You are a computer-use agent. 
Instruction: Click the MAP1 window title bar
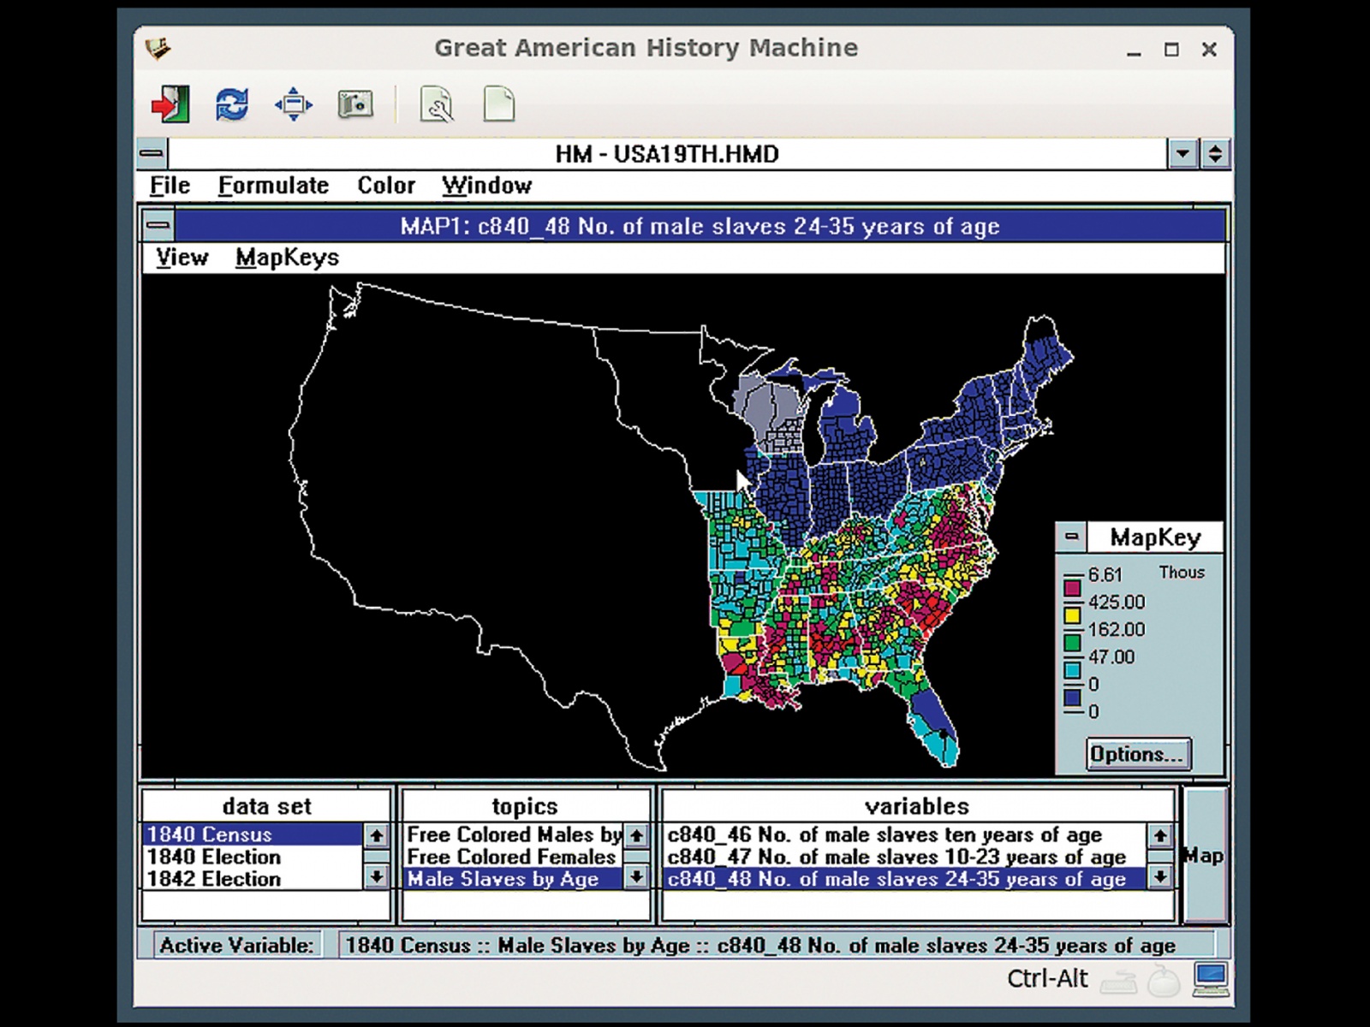click(700, 226)
